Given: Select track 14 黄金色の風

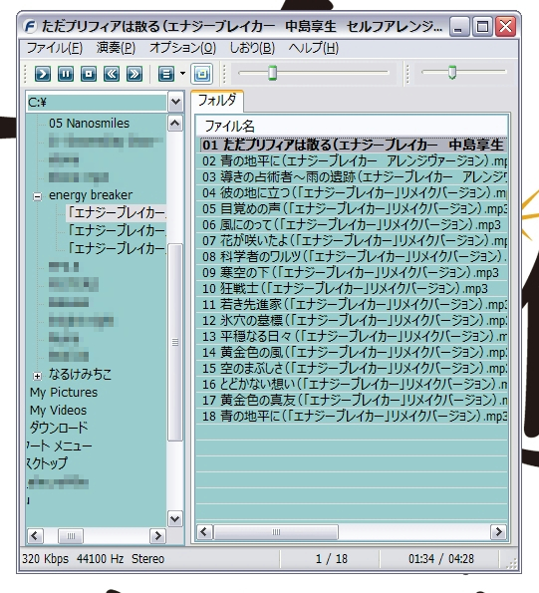Looking at the screenshot, I should (x=351, y=353).
